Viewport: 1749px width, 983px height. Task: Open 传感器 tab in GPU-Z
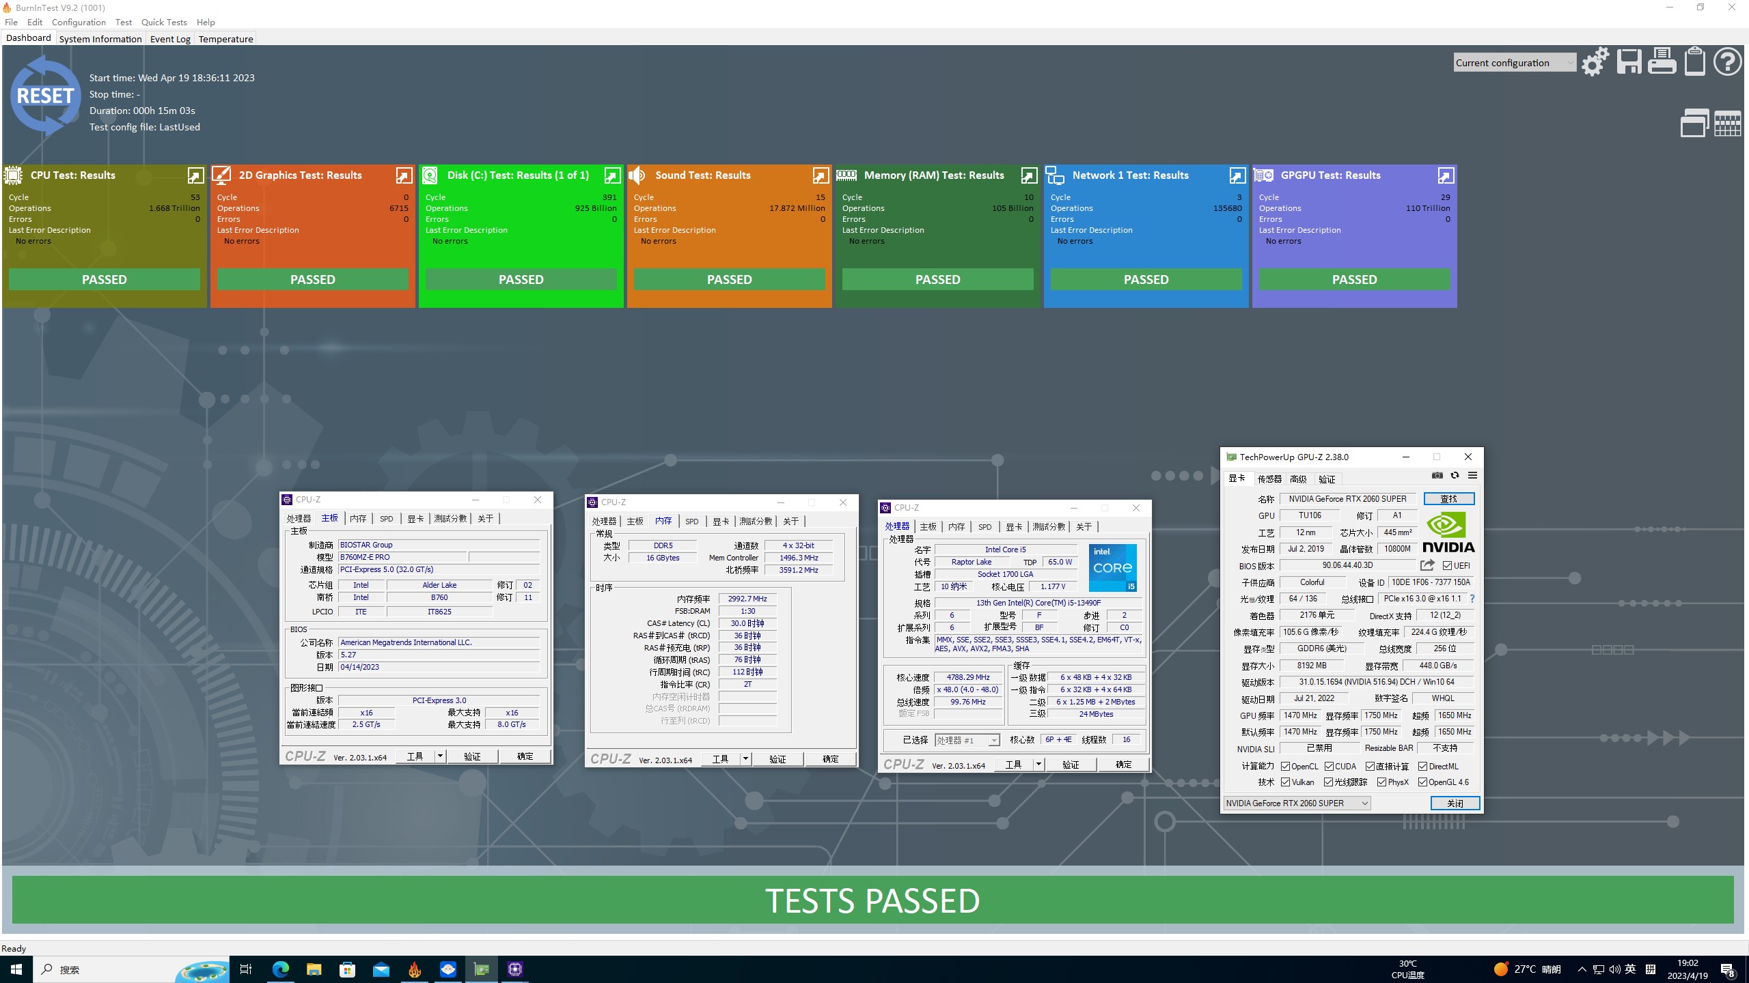[1269, 479]
